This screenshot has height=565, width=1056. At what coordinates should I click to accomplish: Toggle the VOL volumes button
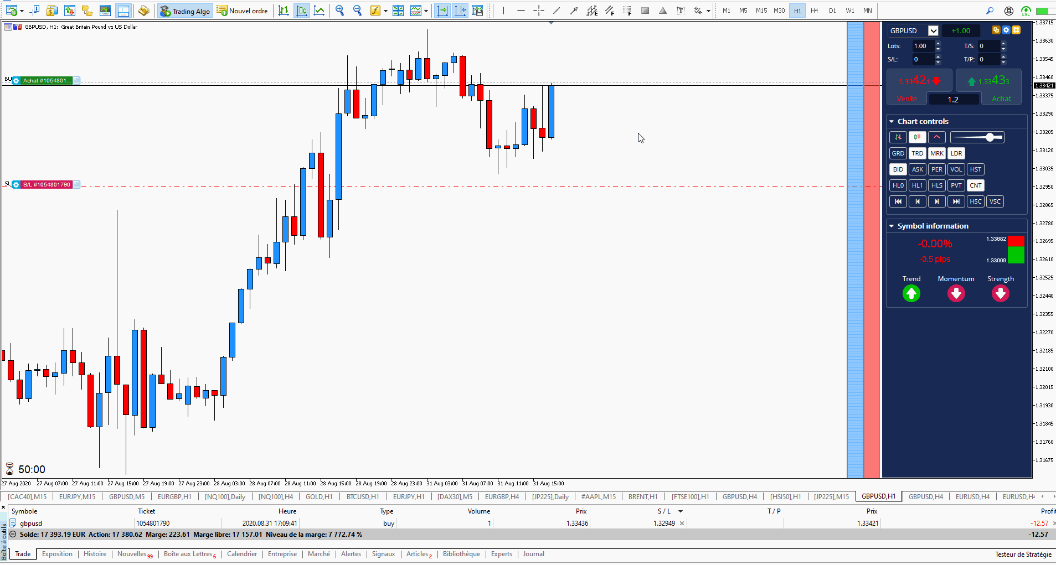point(956,169)
